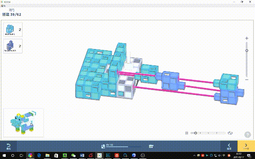255x159 pixels.
Task: Pause the build animation playback
Action: coord(187,133)
